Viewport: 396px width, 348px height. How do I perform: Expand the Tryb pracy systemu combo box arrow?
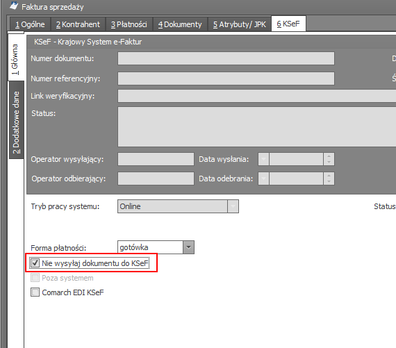click(233, 206)
